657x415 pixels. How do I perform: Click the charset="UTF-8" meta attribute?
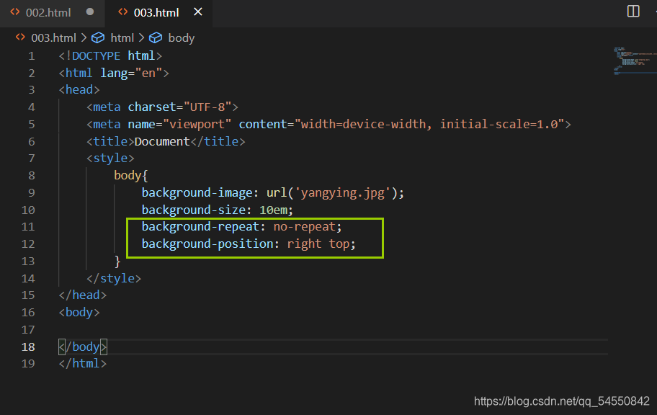tap(180, 107)
